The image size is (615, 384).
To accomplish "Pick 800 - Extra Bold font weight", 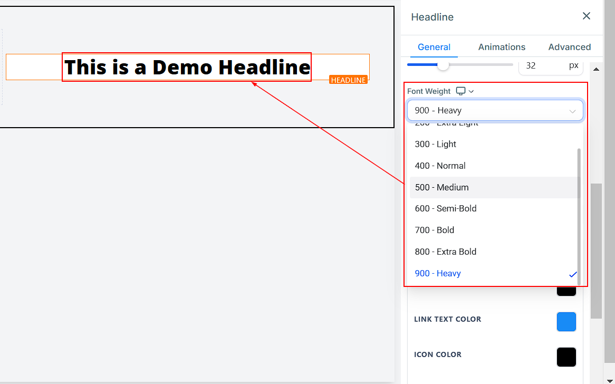I will (494, 252).
